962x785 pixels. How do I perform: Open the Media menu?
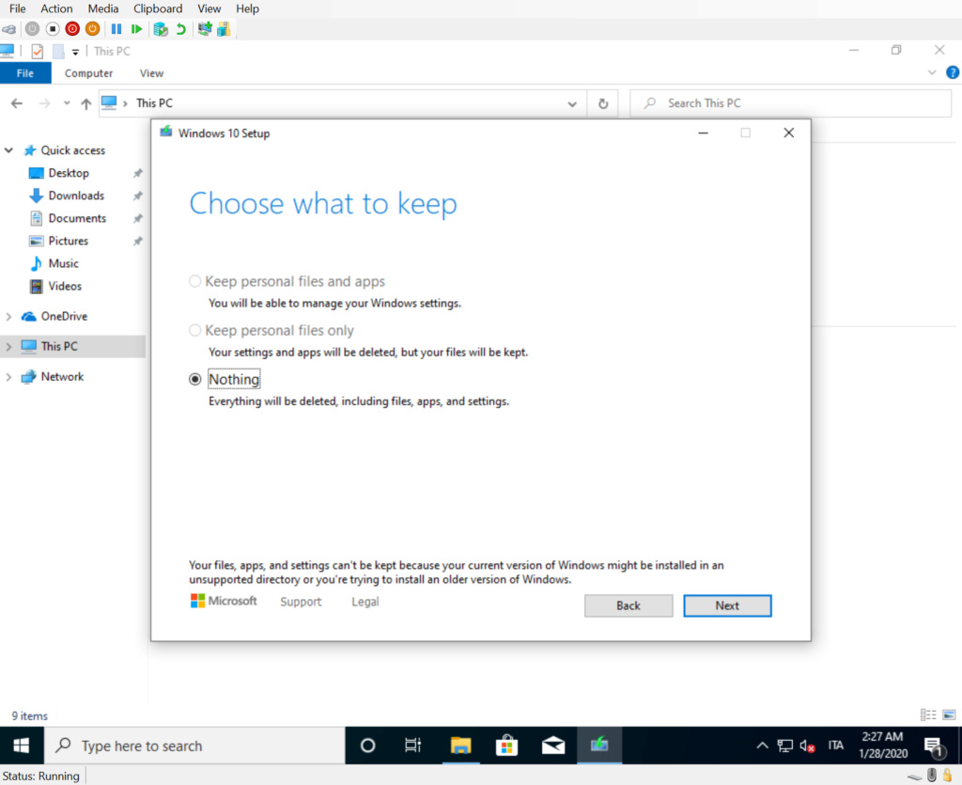pos(103,8)
